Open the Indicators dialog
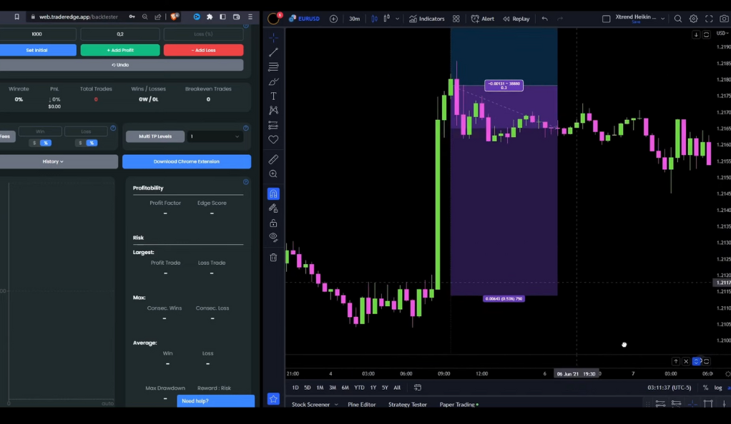 [426, 19]
